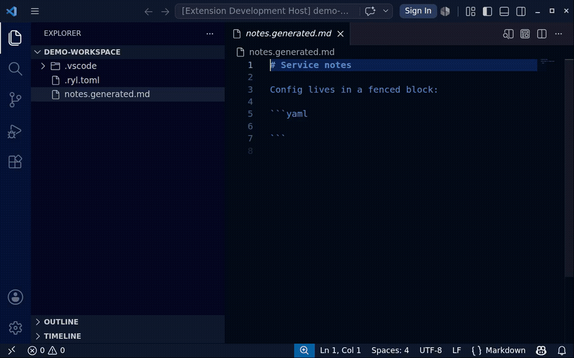This screenshot has height=358, width=574.
Task: Open editor More Actions ellipsis
Action: 558,34
